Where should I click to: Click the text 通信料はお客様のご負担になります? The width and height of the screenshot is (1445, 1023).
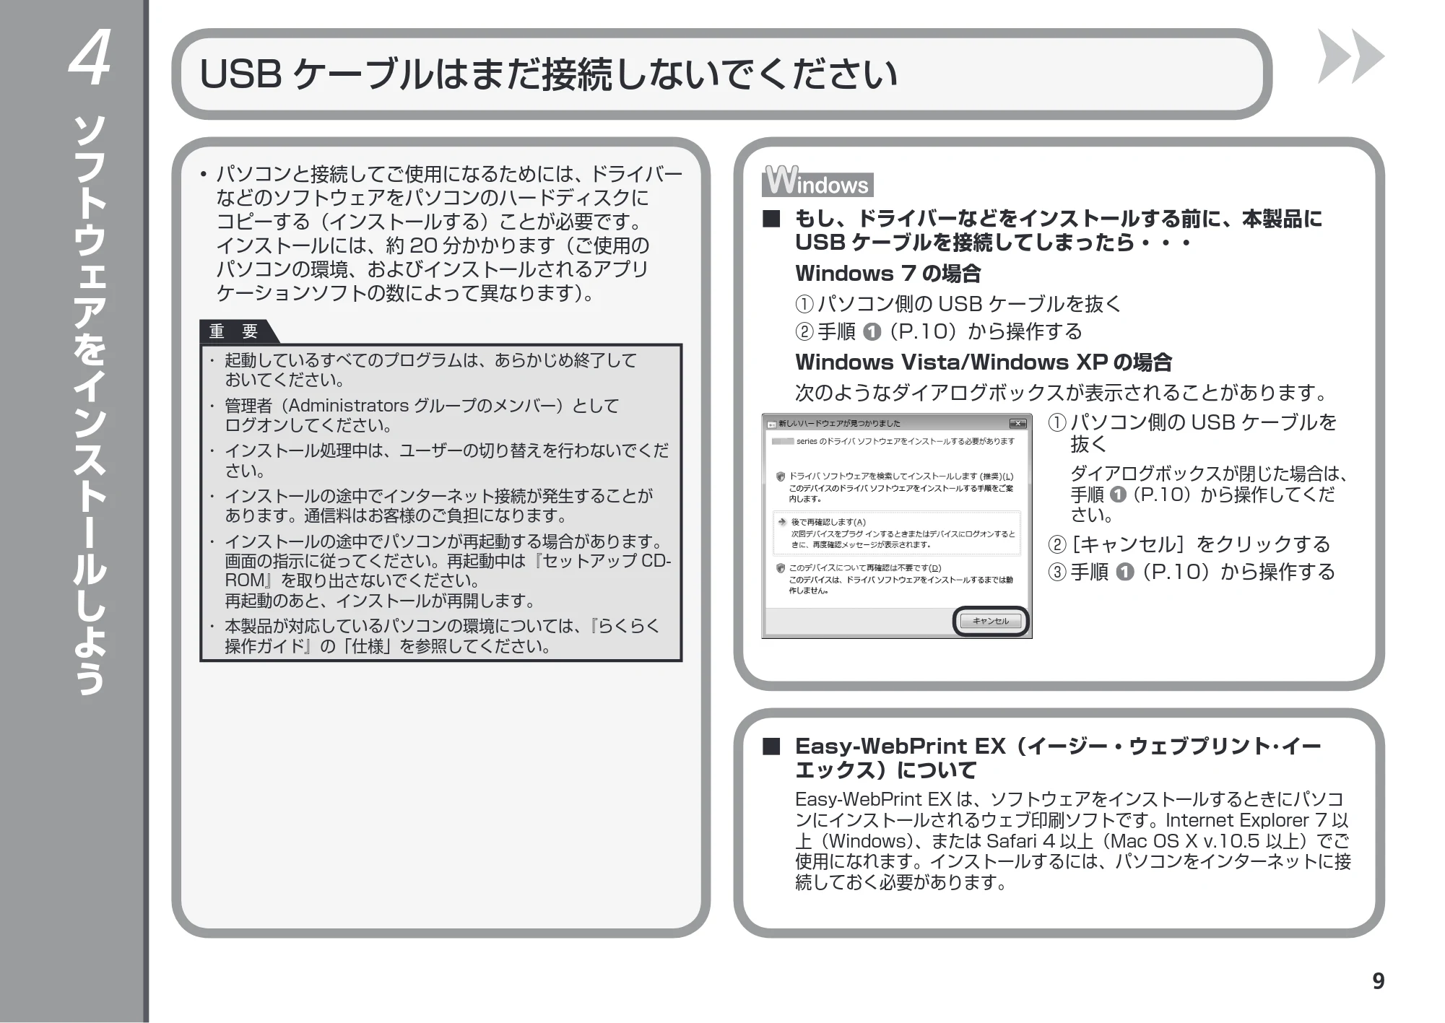[x=435, y=515]
